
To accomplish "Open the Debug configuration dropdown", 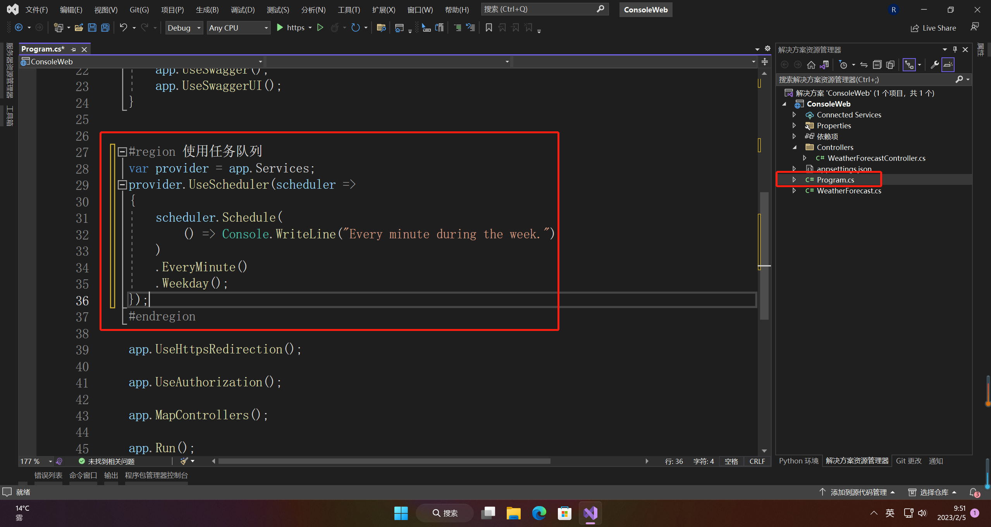I will pyautogui.click(x=184, y=28).
